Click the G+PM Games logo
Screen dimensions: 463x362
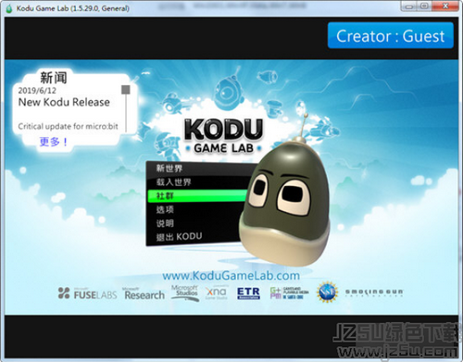(x=289, y=293)
